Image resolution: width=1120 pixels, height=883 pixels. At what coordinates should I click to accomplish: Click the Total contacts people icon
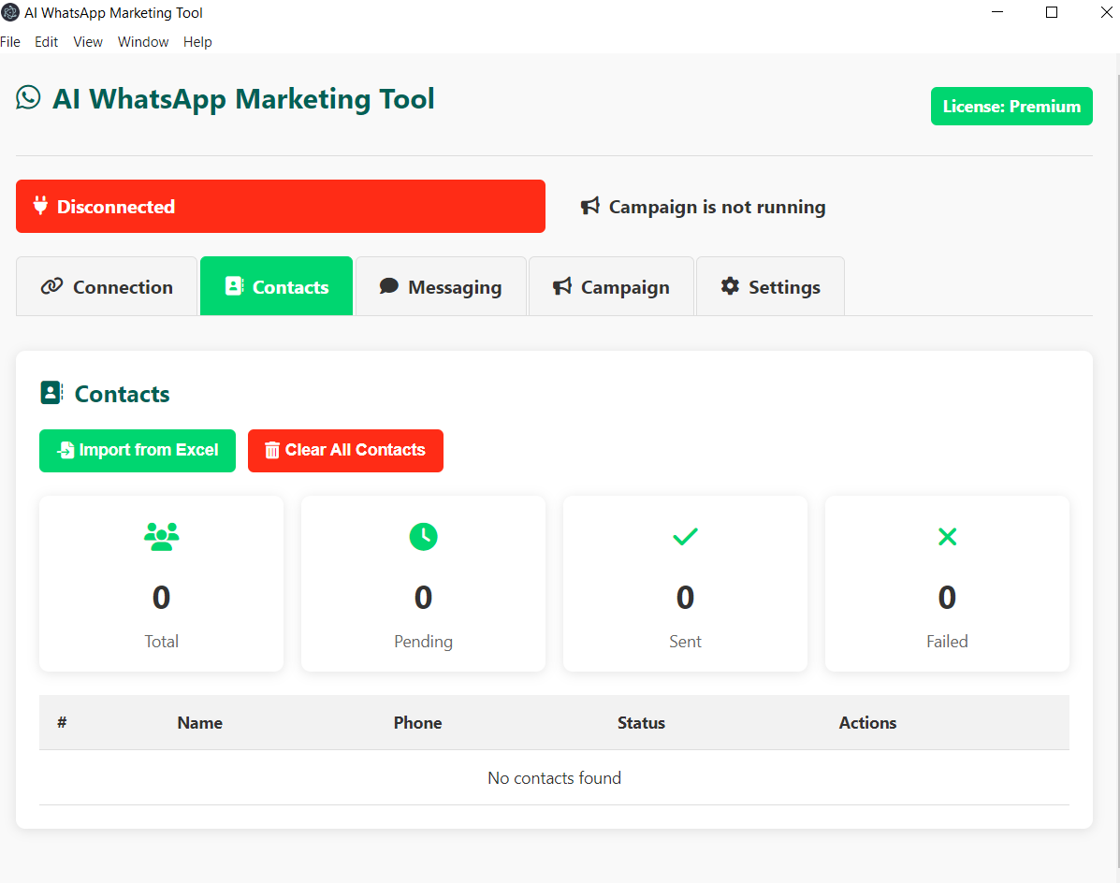coord(162,536)
